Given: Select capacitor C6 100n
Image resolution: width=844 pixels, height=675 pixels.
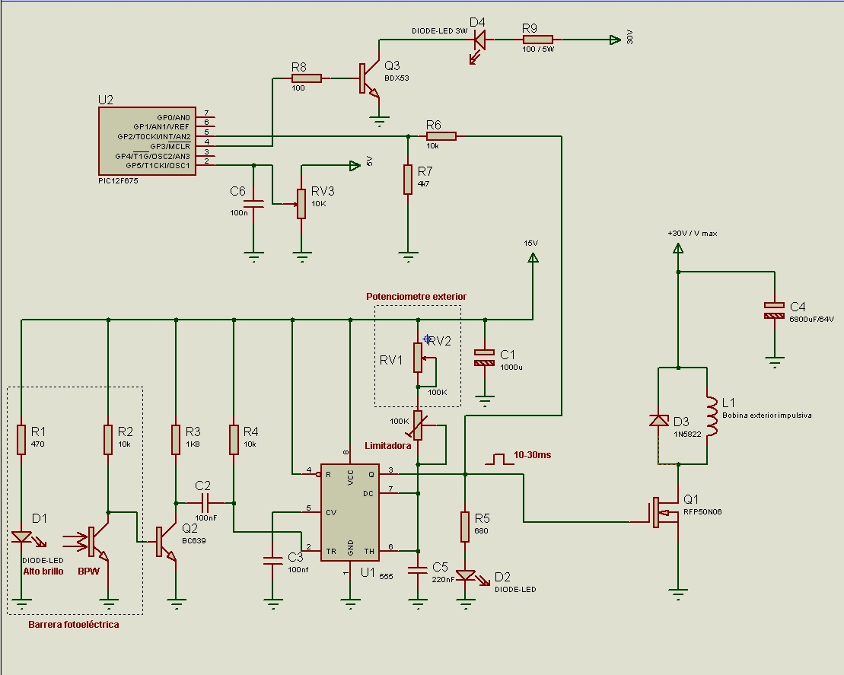Looking at the screenshot, I should pos(253,204).
